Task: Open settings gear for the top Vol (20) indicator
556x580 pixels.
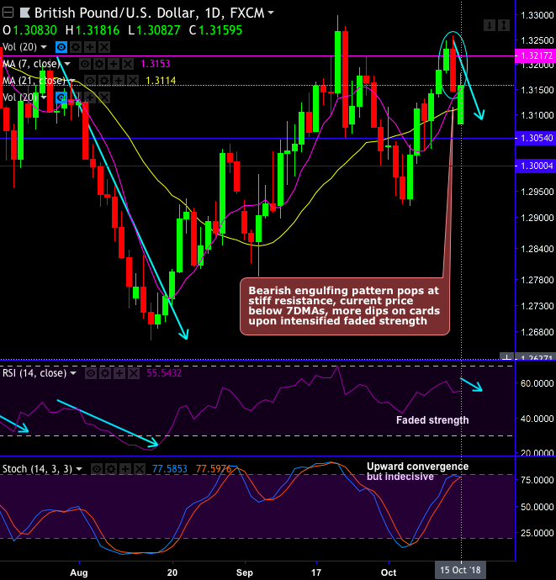Action: point(76,47)
